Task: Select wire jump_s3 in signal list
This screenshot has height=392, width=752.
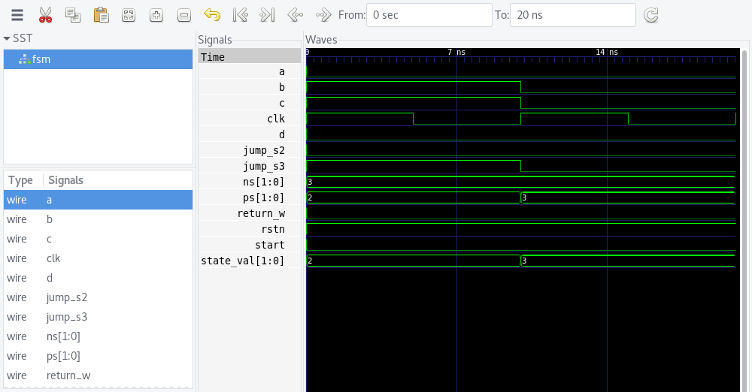Action: point(98,317)
